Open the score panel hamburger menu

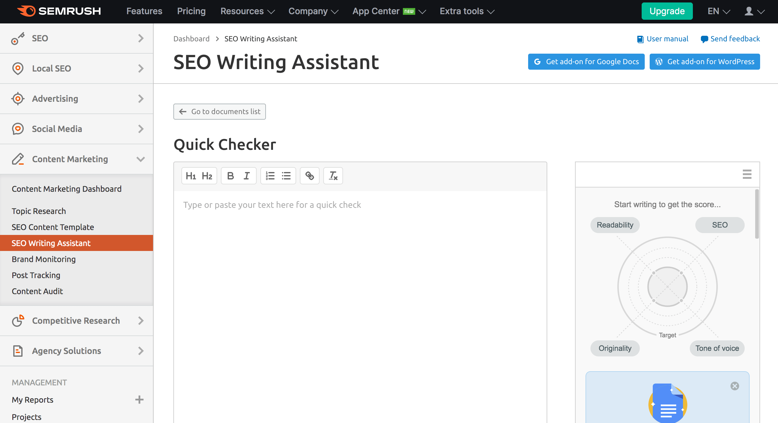tap(747, 174)
